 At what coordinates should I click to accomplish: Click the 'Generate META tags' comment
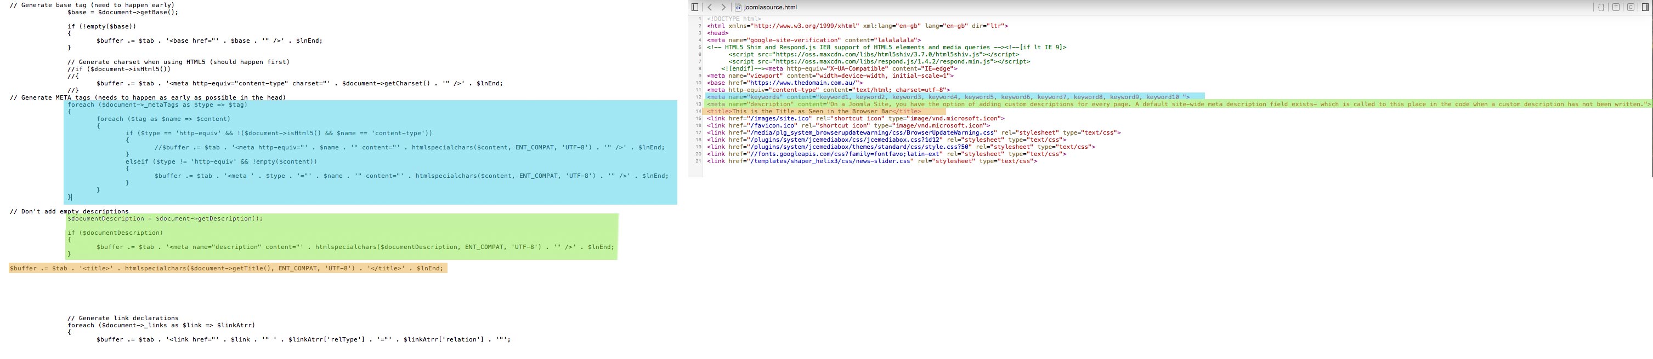pyautogui.click(x=148, y=97)
